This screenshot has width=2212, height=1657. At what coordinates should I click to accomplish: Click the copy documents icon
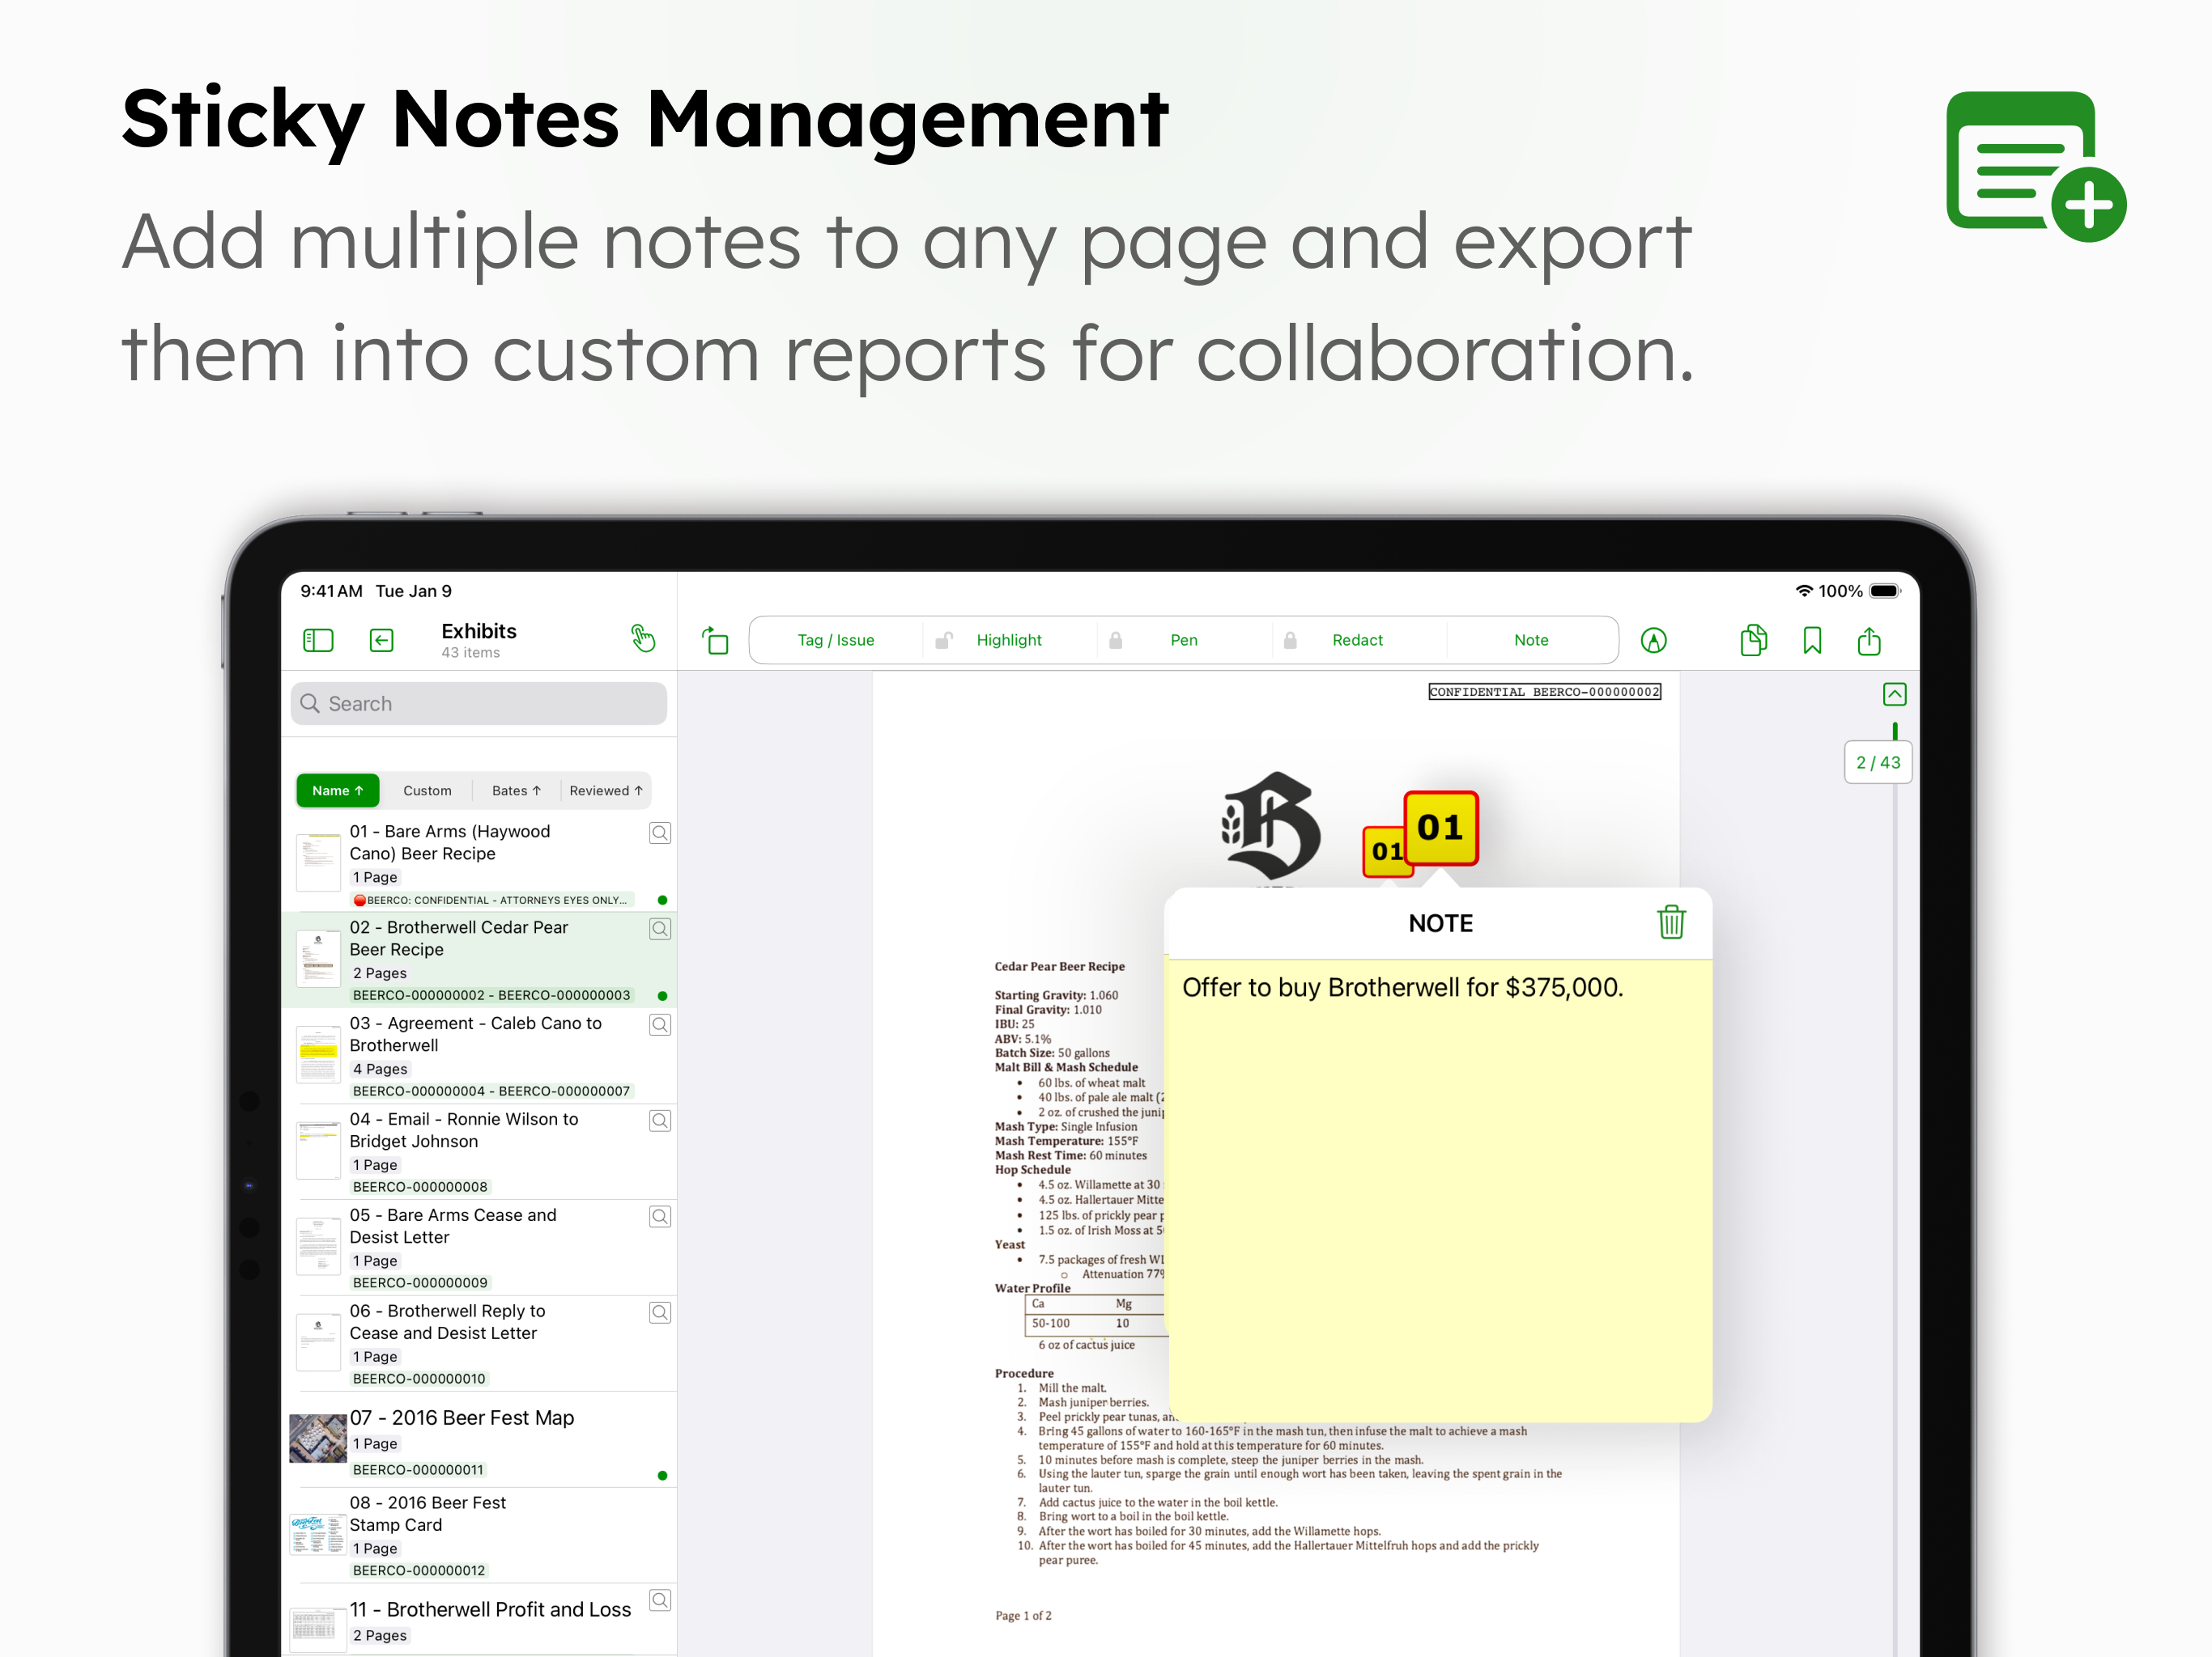pos(1753,640)
